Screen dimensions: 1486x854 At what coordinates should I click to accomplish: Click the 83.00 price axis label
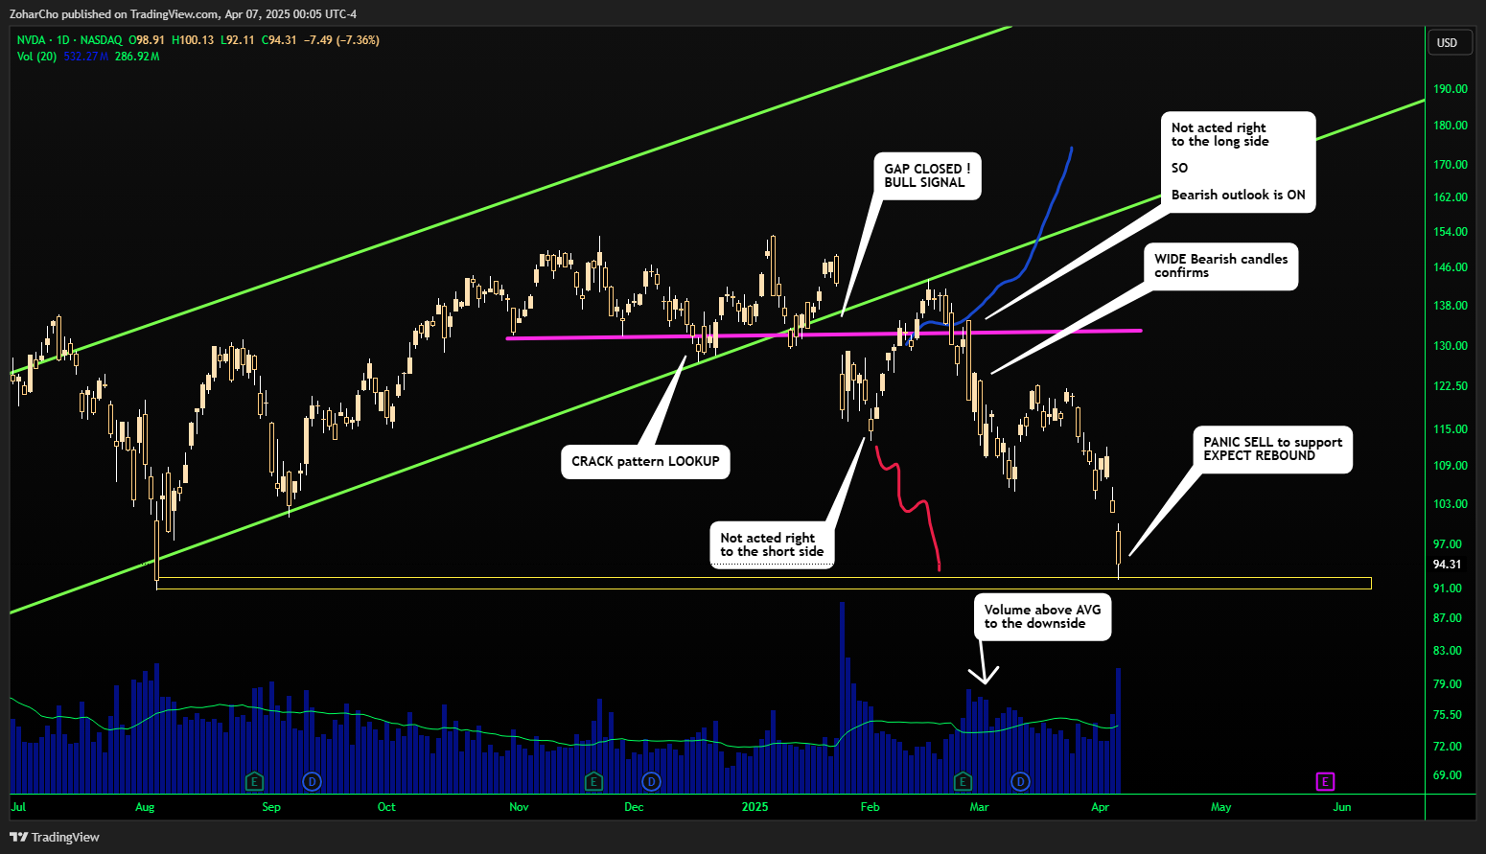[x=1448, y=651]
